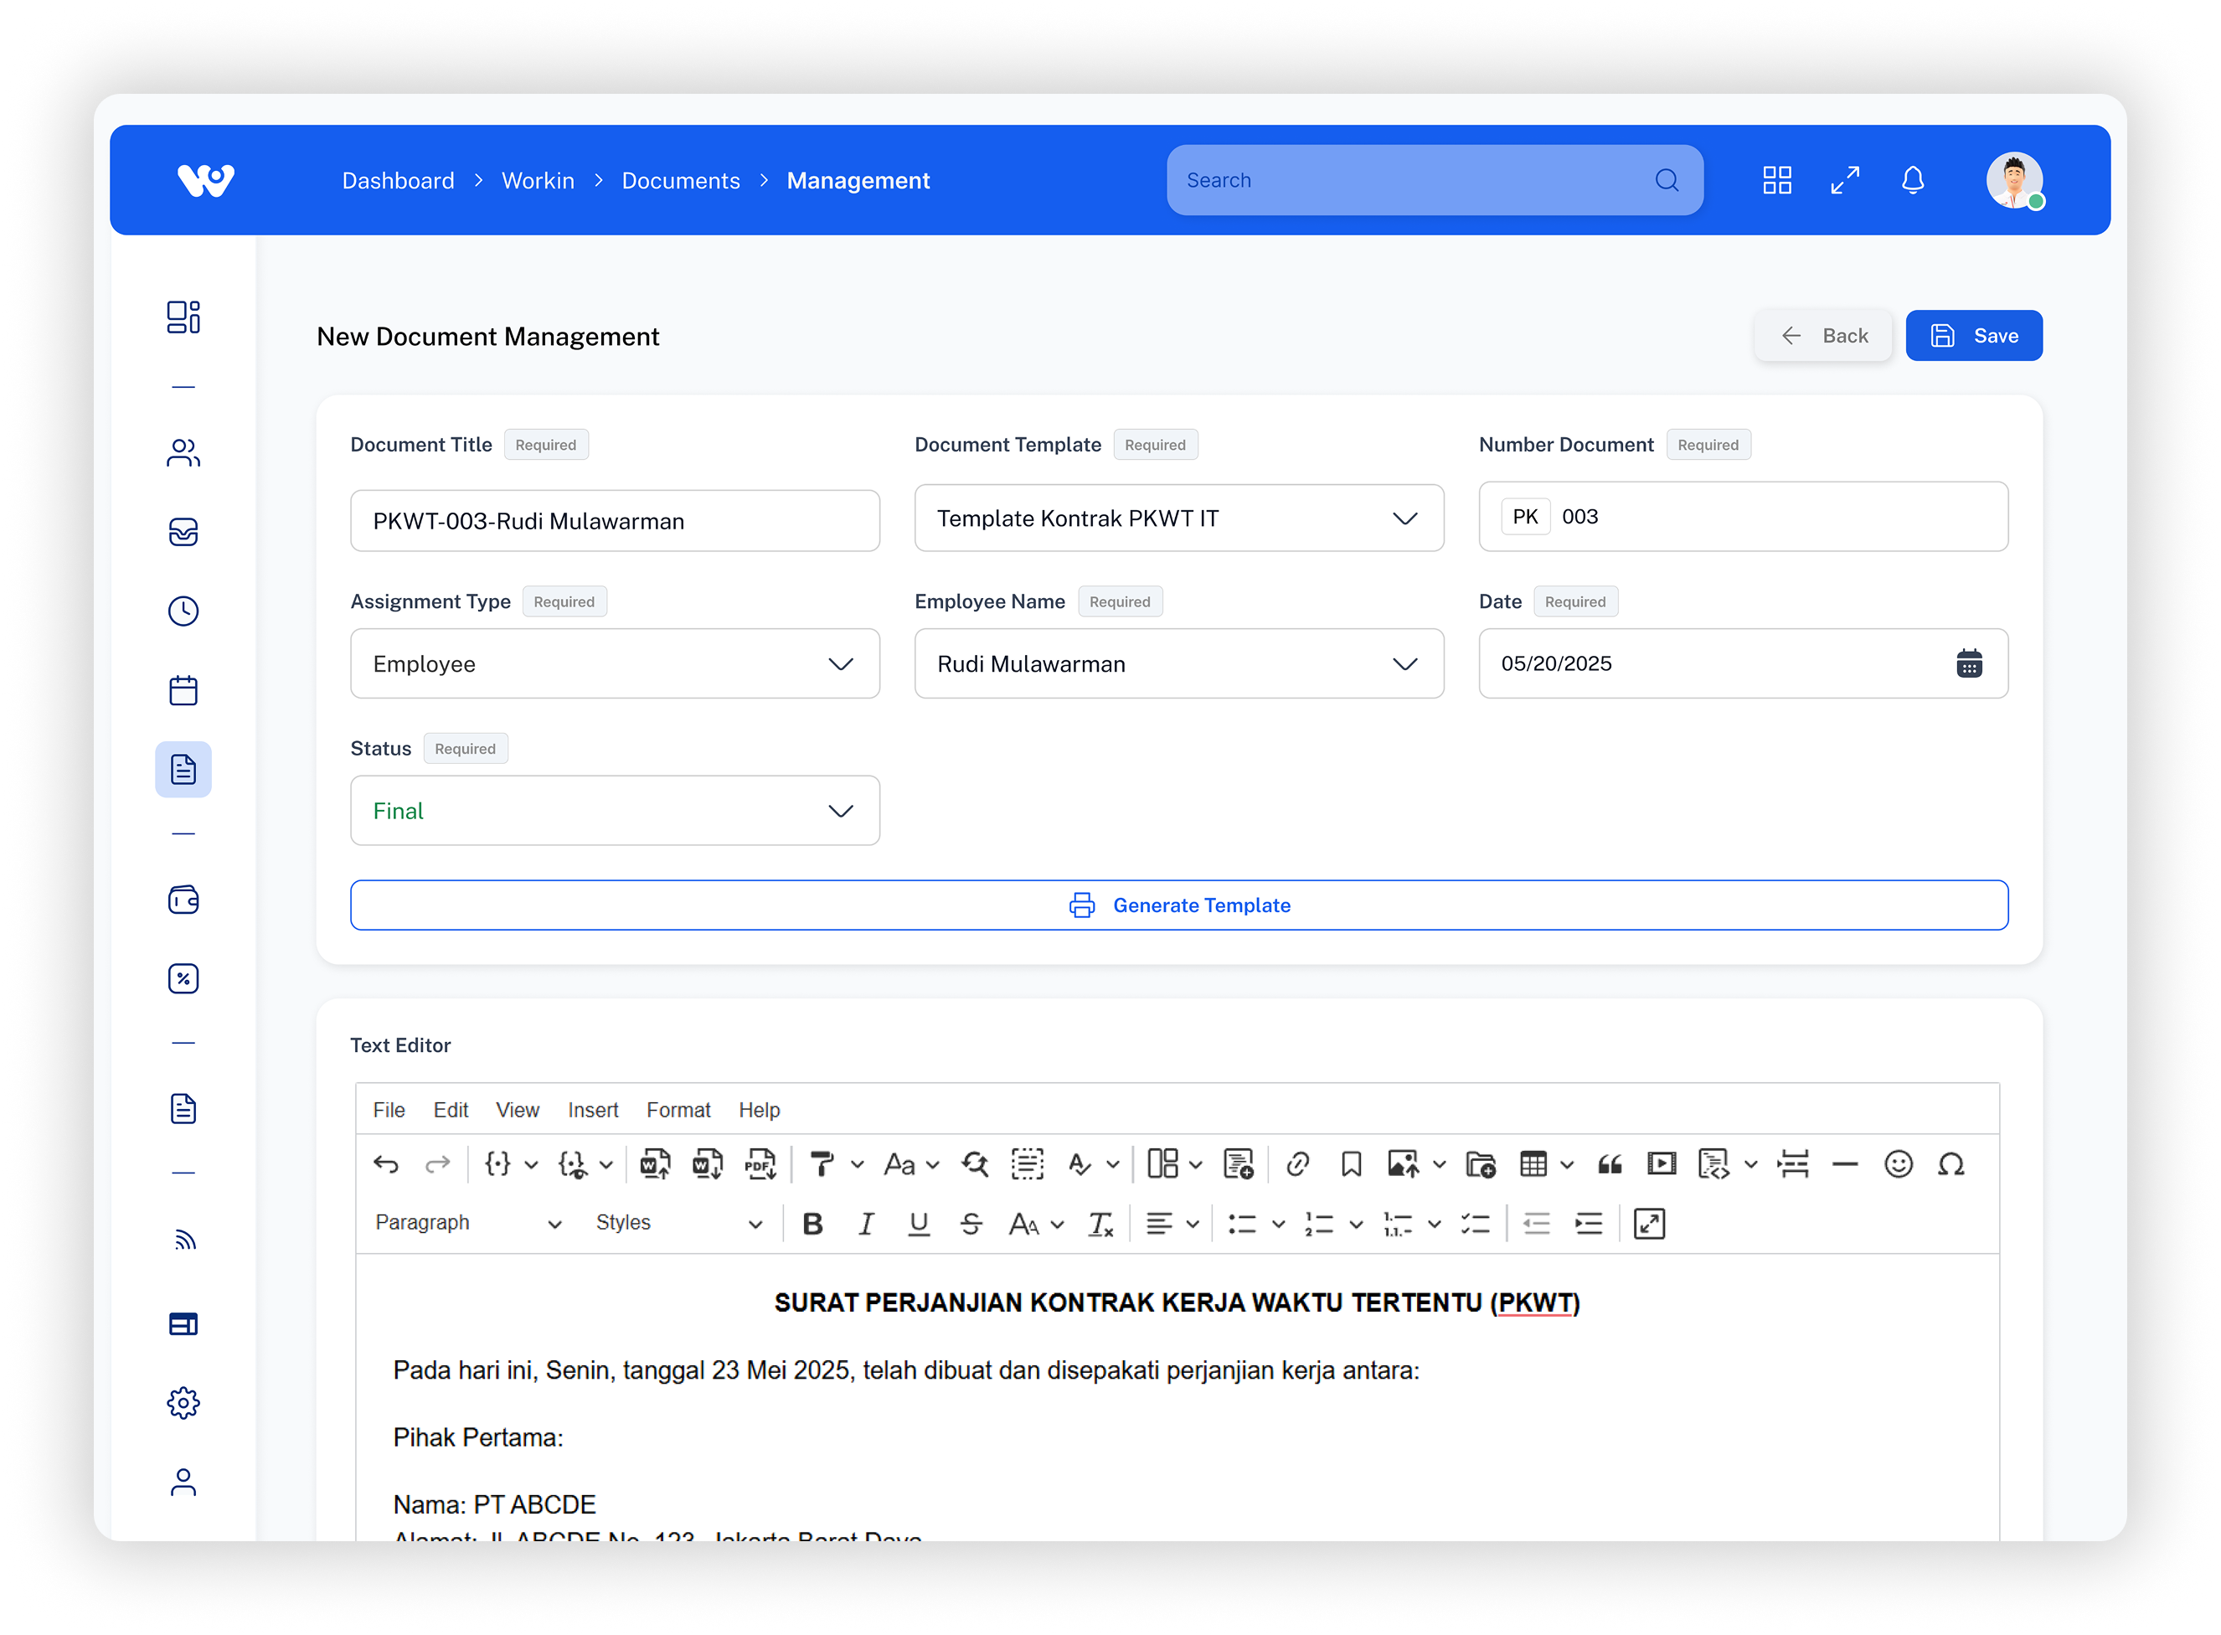2221x1635 pixels.
Task: Click the settings gear in sidebar
Action: coord(183,1402)
